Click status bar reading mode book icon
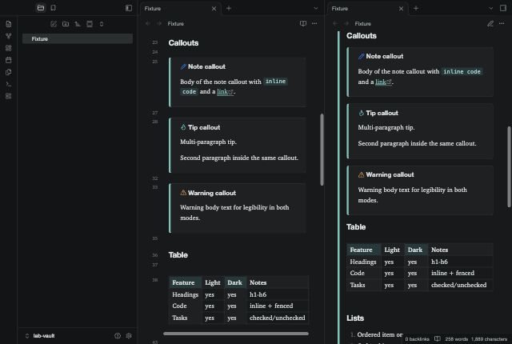Viewport: 512px width, 344px height. click(438, 338)
